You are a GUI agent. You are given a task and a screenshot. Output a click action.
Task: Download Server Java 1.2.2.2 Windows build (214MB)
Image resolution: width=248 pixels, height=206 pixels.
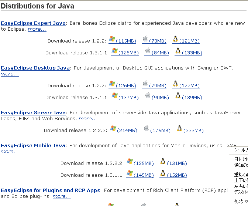pos(123,129)
